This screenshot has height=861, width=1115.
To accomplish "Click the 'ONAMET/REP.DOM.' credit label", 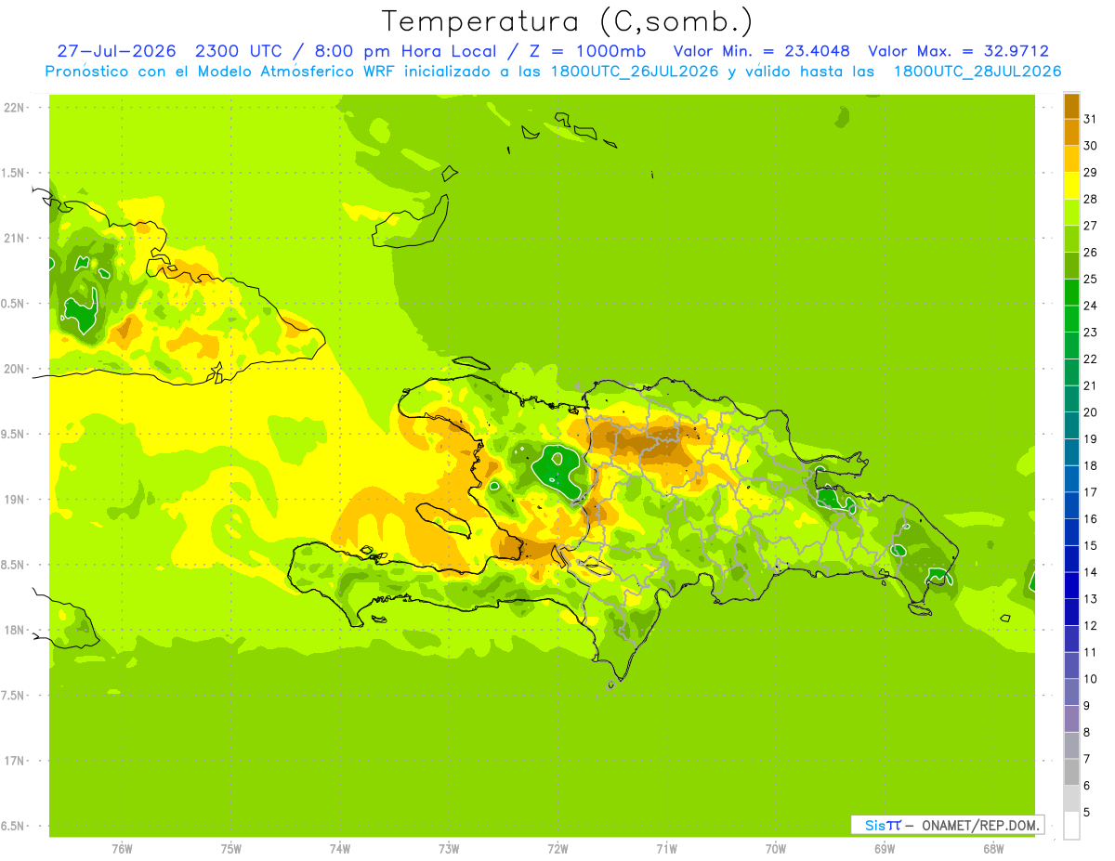I will [x=980, y=825].
